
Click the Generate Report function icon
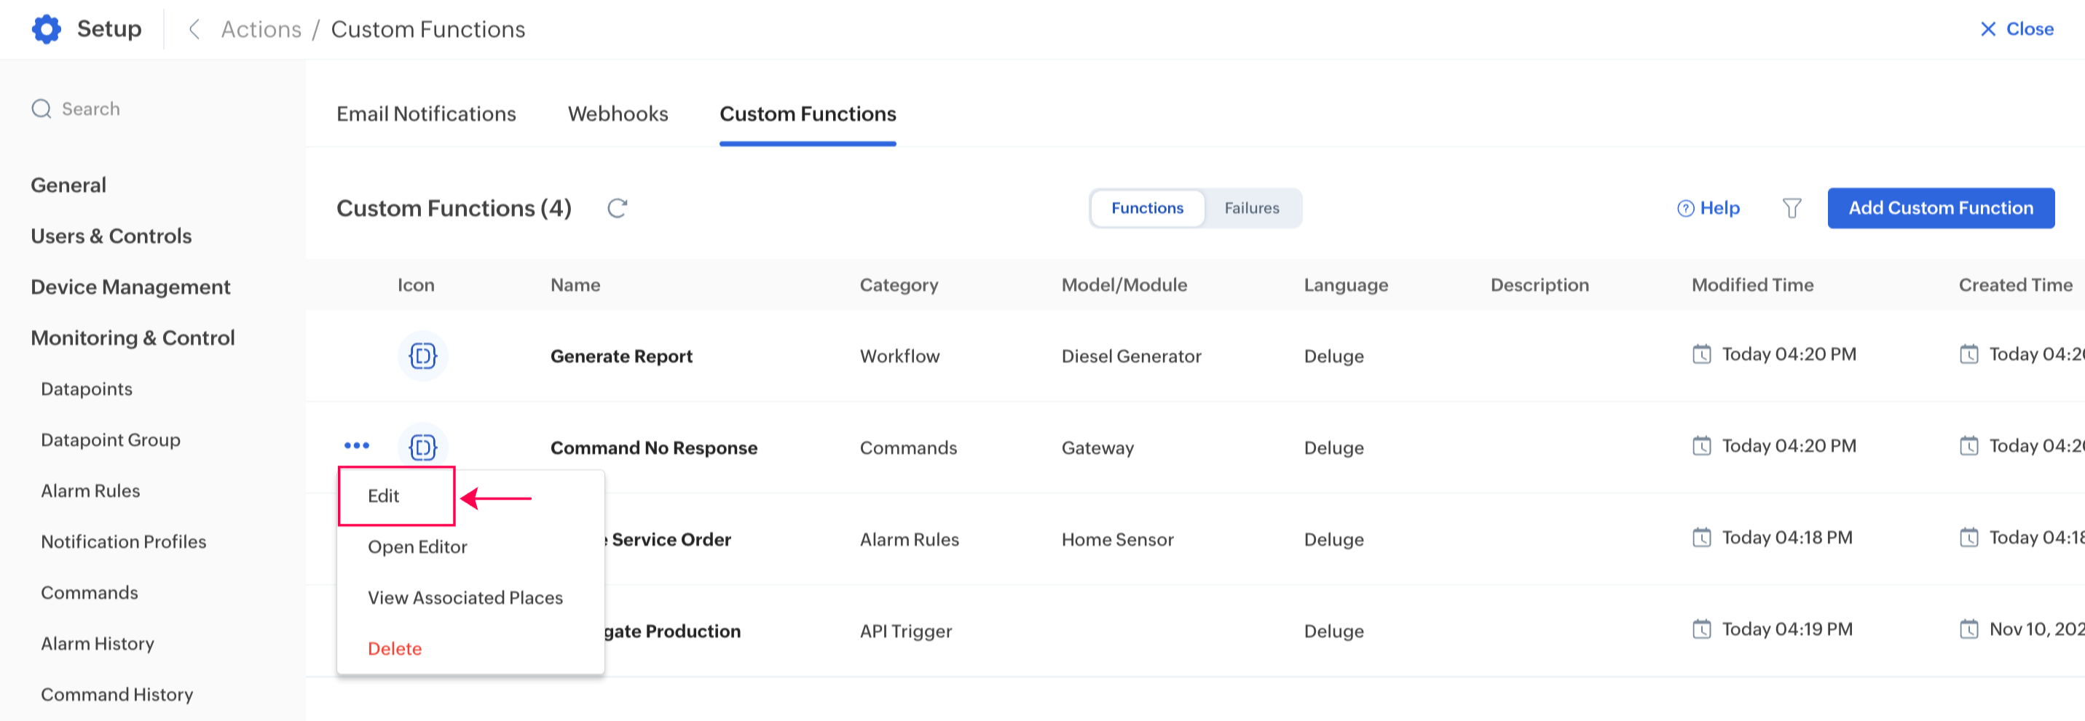[422, 356]
